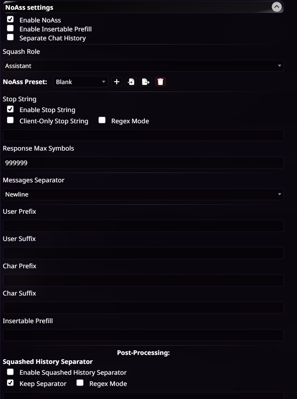Uncheck Enable NoAss
Image resolution: width=297 pixels, height=399 pixels.
point(10,19)
